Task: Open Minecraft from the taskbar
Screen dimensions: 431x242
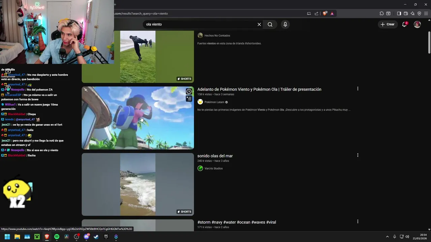Action: click(37, 237)
